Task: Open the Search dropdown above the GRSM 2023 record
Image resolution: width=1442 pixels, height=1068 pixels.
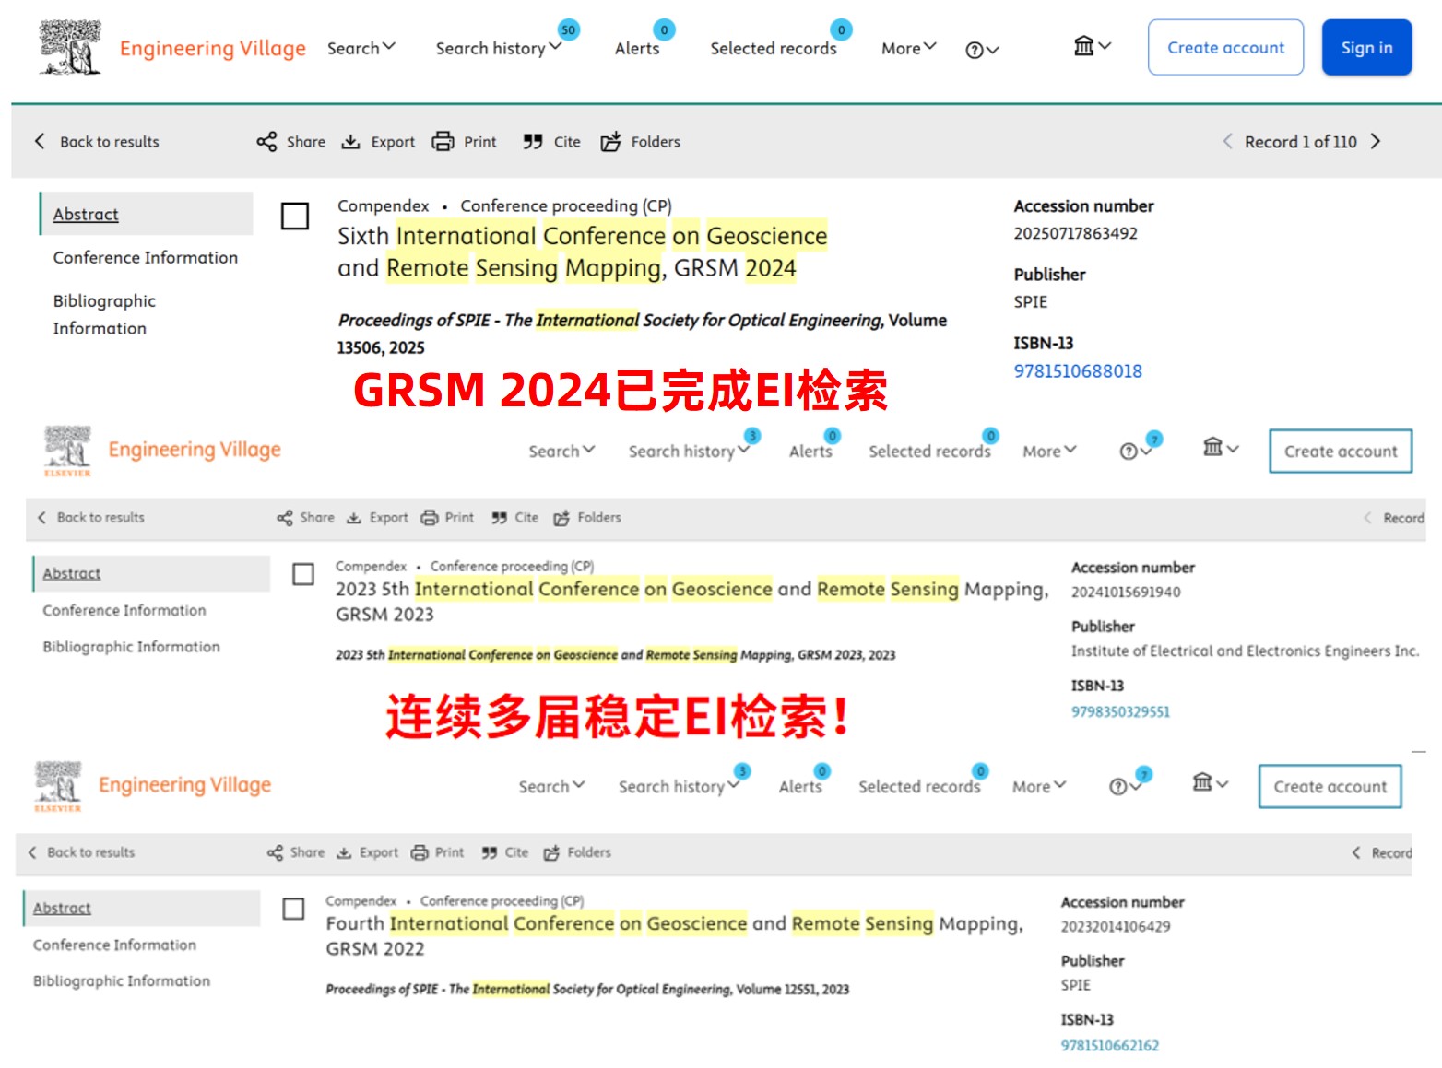Action: 561,452
